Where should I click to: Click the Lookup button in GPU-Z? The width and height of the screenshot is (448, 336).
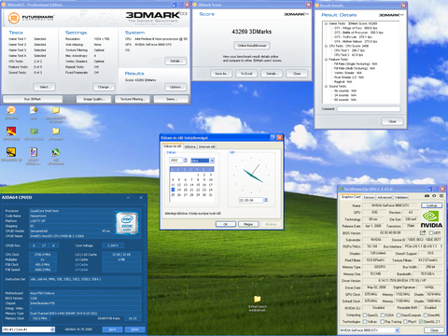(x=431, y=205)
